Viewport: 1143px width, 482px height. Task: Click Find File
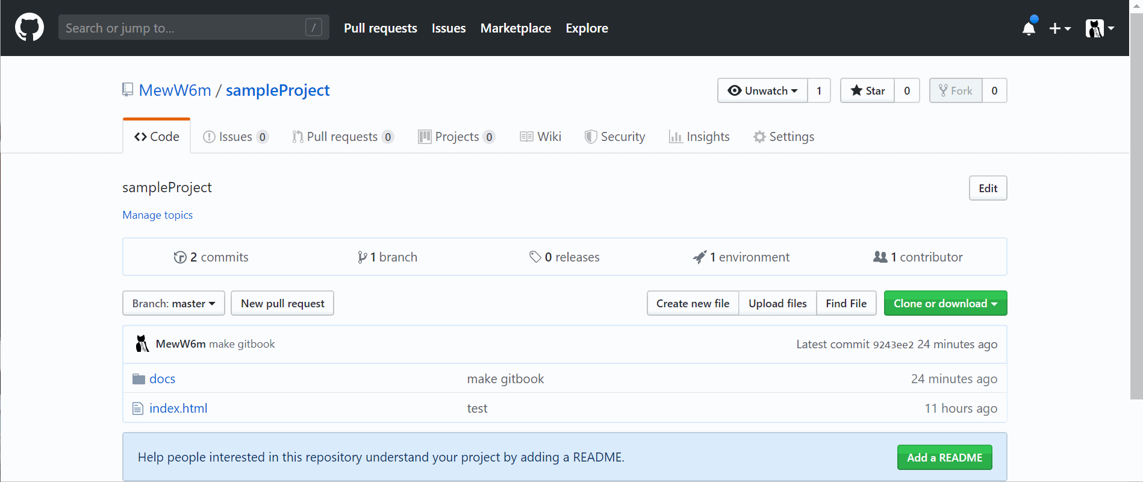tap(846, 303)
